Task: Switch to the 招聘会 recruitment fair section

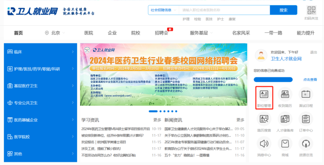Action: [161, 33]
